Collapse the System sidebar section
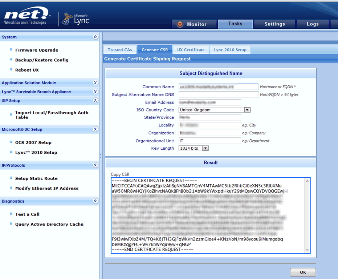 point(95,37)
